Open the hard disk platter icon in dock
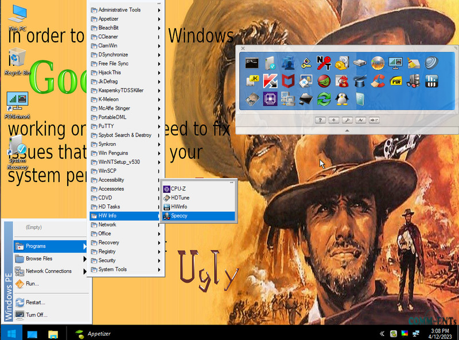The image size is (459, 340). click(252, 99)
